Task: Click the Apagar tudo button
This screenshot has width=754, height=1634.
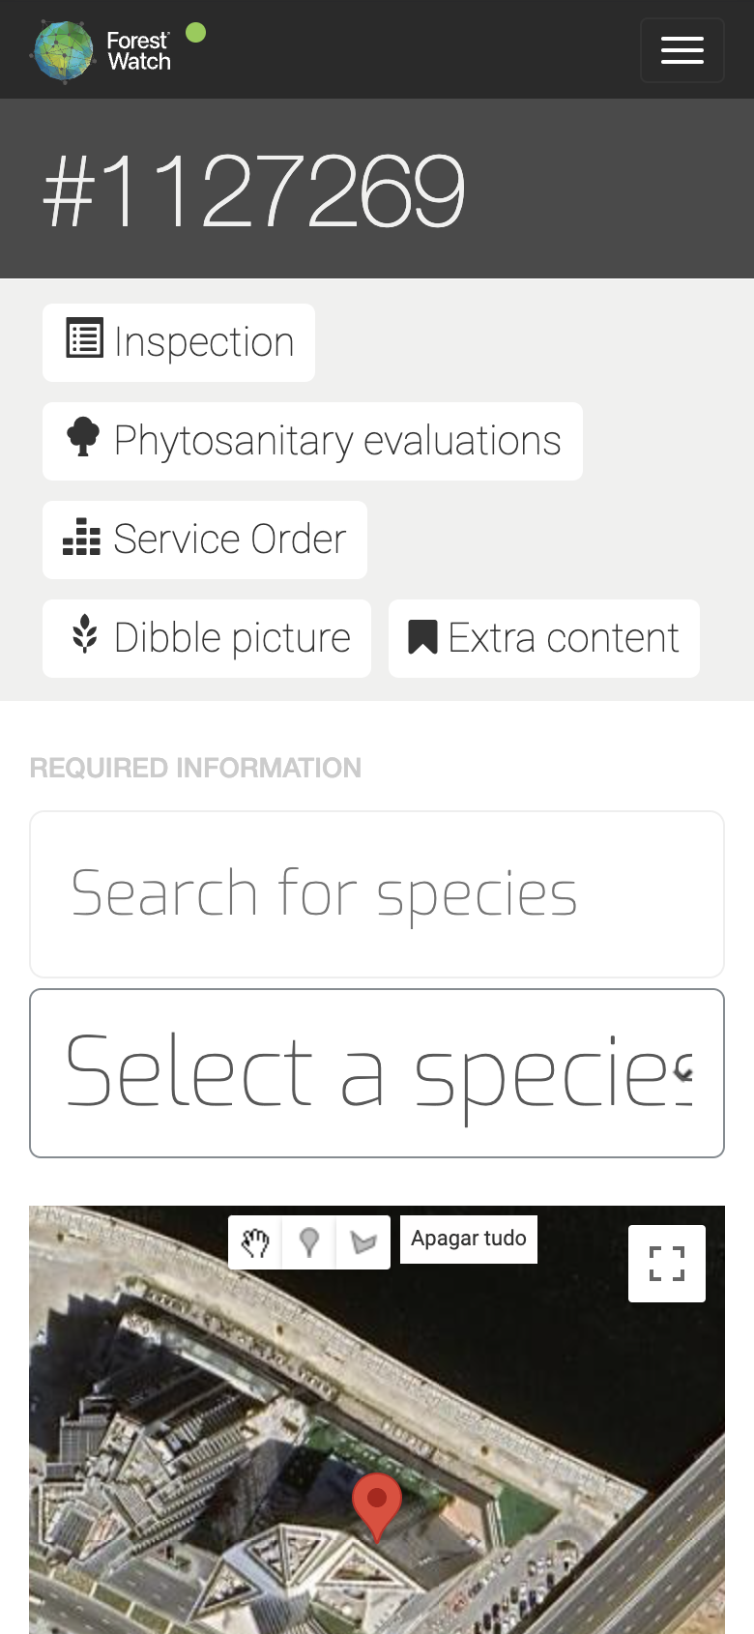Action: click(x=469, y=1239)
